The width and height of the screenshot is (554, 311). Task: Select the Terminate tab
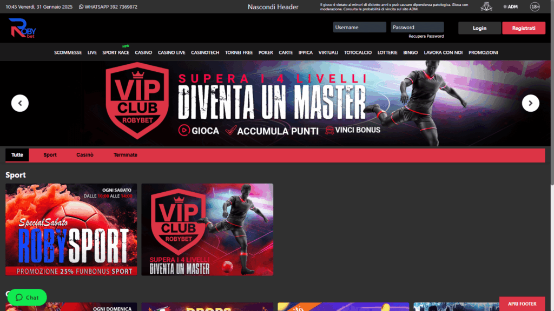(126, 155)
